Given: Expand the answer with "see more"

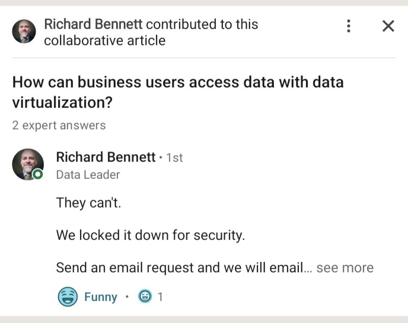Looking at the screenshot, I should click(x=345, y=268).
